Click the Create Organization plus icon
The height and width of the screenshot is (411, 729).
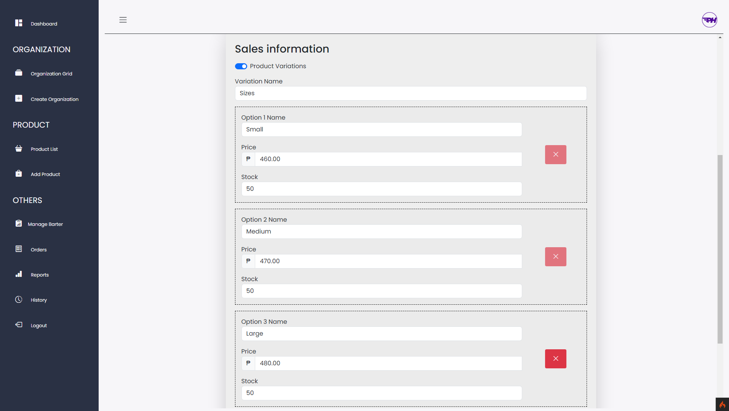point(19,99)
